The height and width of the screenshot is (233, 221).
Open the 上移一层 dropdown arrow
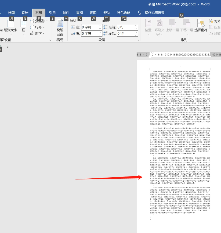pyautogui.click(x=173, y=34)
